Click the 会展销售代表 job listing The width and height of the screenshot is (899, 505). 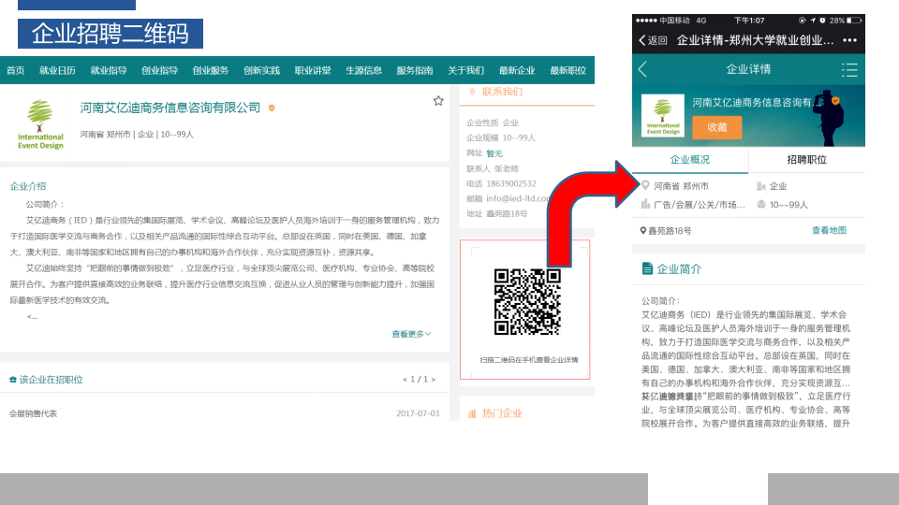(x=34, y=413)
